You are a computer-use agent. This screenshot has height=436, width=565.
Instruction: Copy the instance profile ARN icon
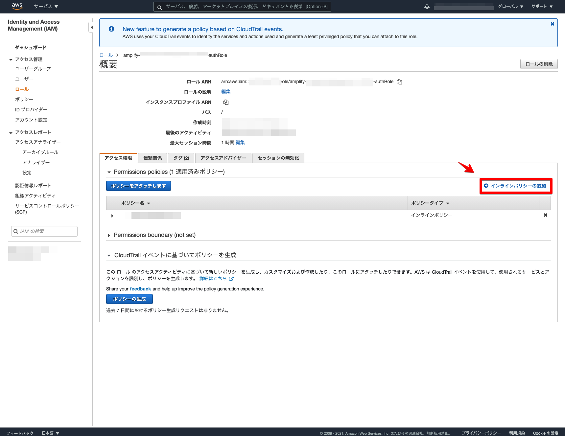coord(226,102)
